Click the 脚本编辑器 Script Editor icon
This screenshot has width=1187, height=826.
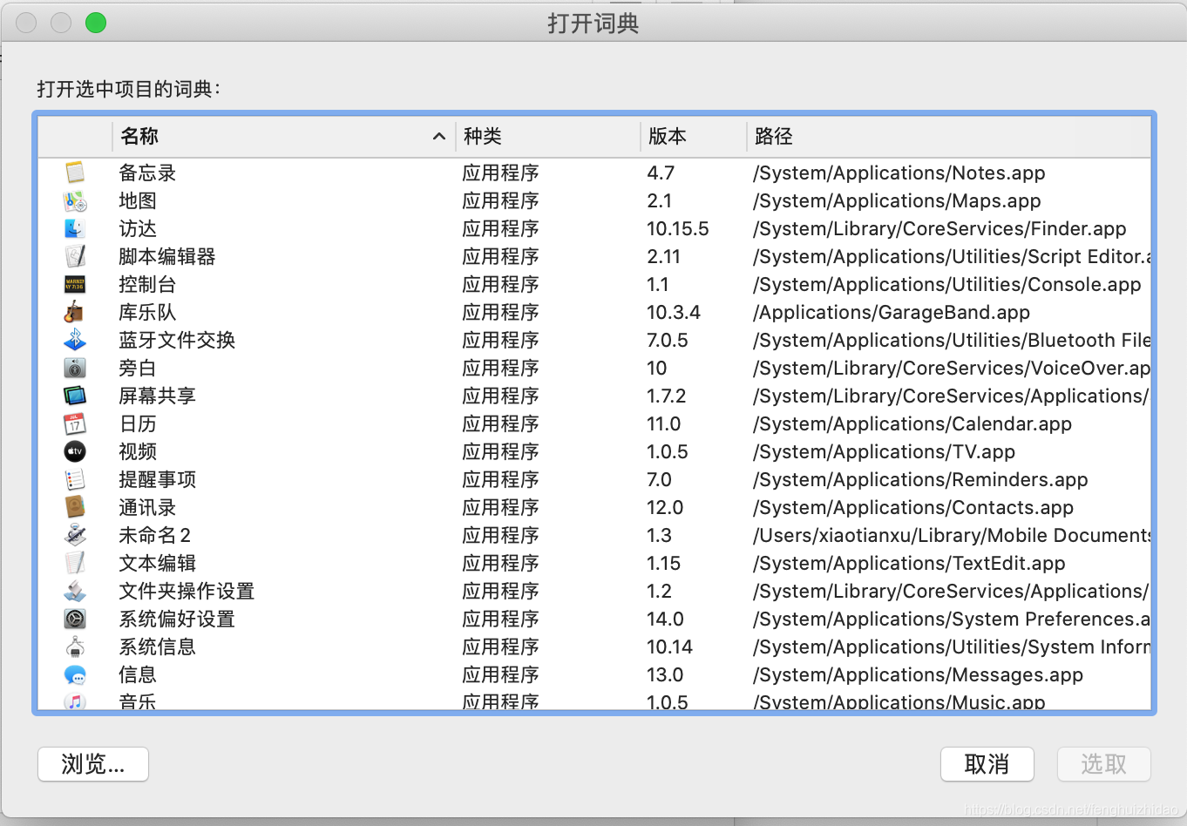(x=75, y=256)
